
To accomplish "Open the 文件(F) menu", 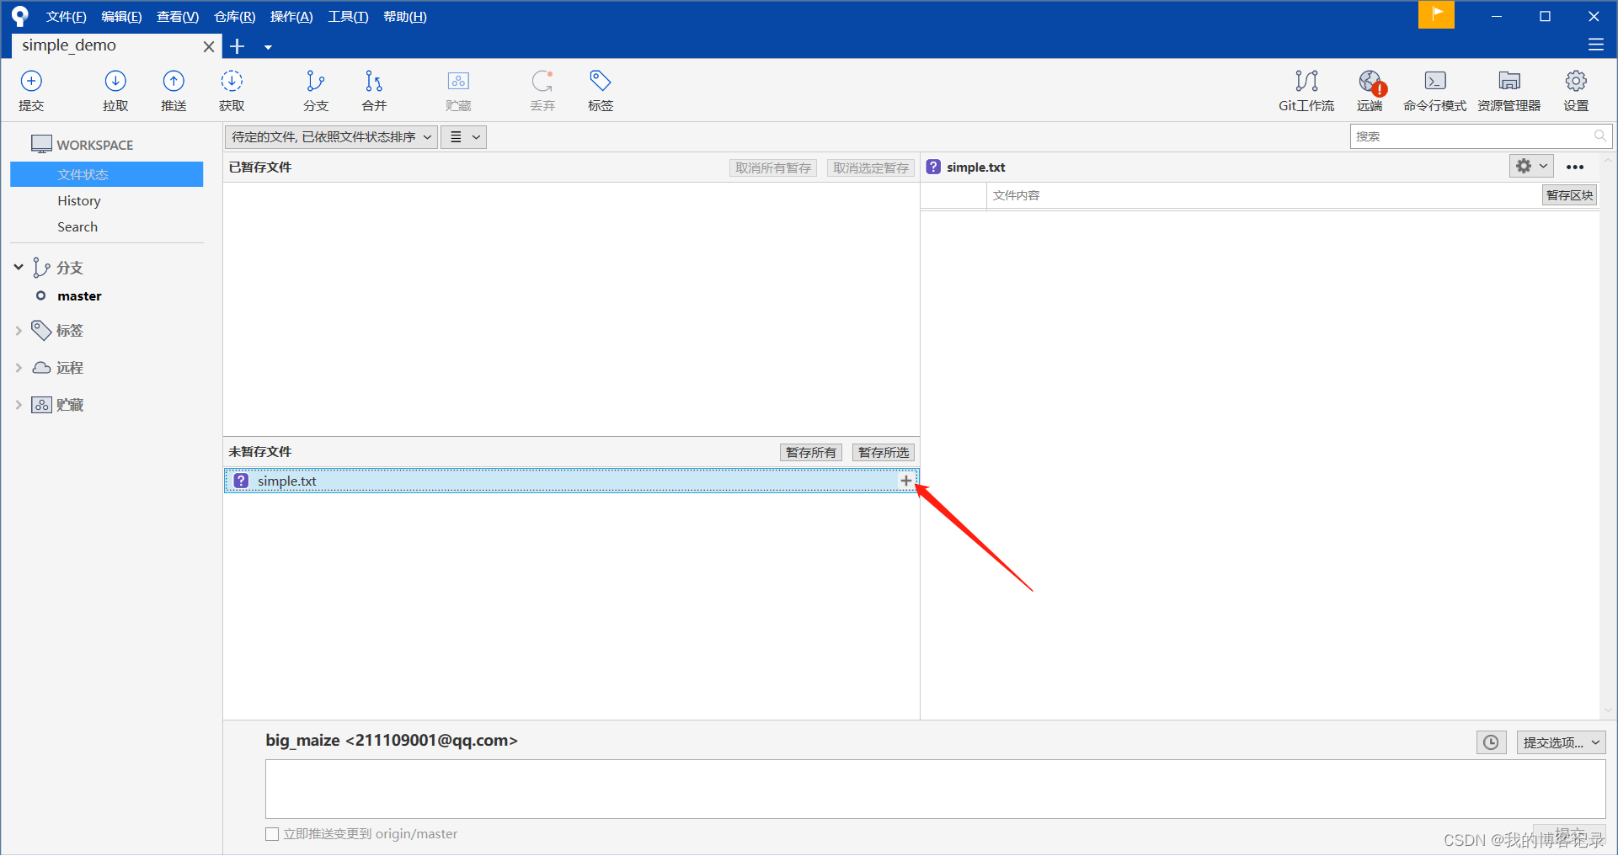I will pos(66,17).
